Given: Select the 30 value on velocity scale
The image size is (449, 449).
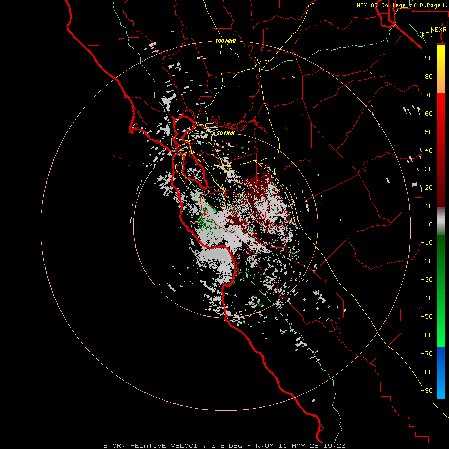Looking at the screenshot, I should pos(429,169).
